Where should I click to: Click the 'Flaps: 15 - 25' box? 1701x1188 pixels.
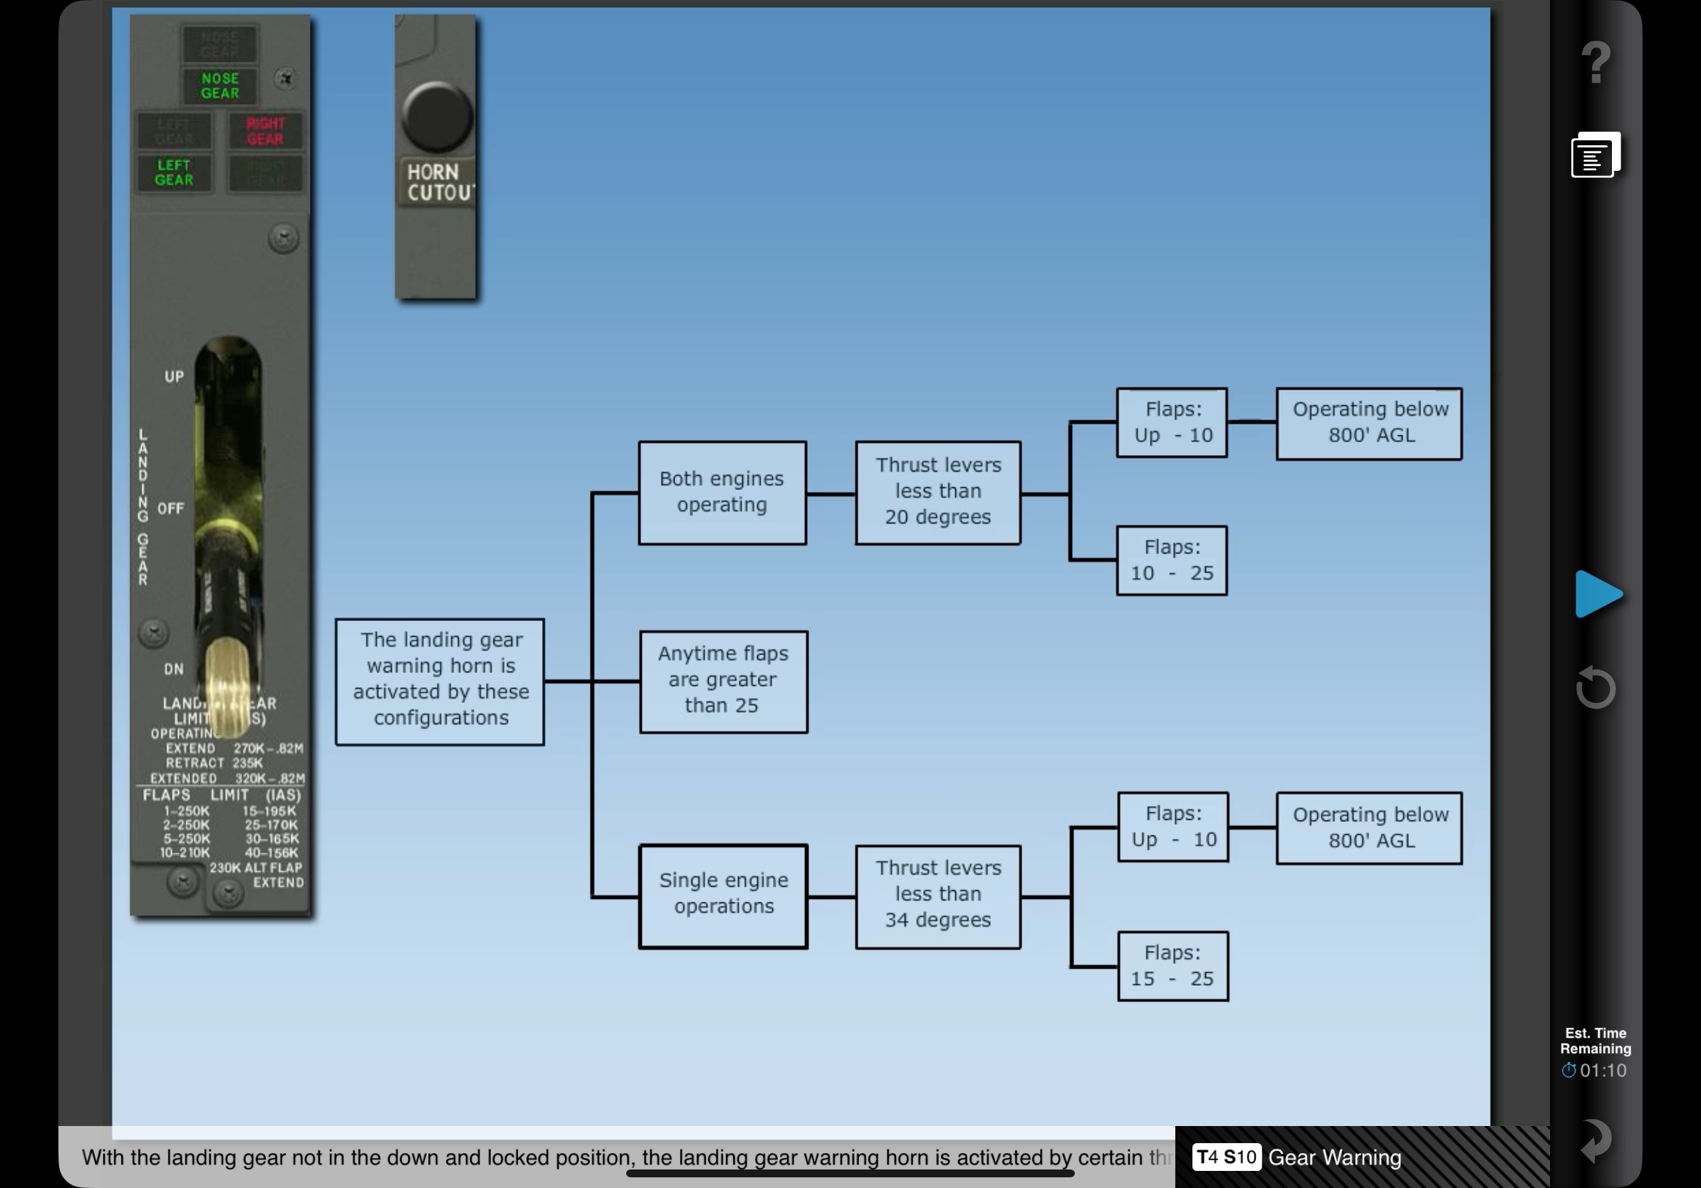1172,966
